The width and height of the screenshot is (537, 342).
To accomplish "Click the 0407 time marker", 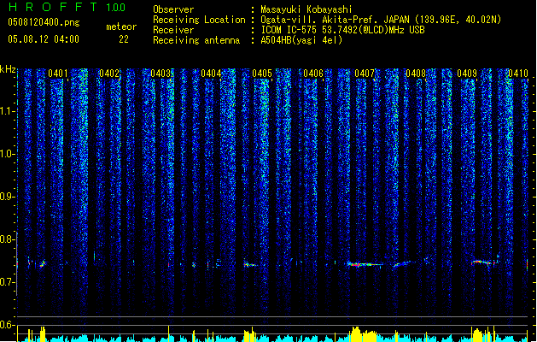I will tap(365, 74).
